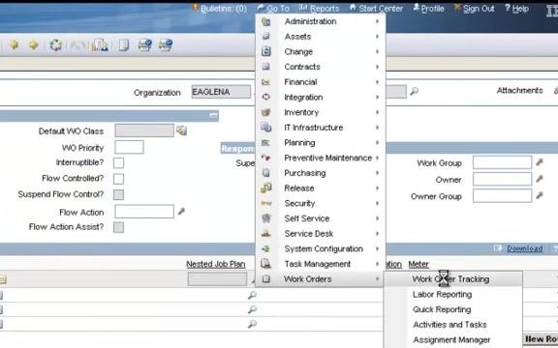Click the Purchasing module icon
This screenshot has width=558, height=348.
tap(265, 173)
